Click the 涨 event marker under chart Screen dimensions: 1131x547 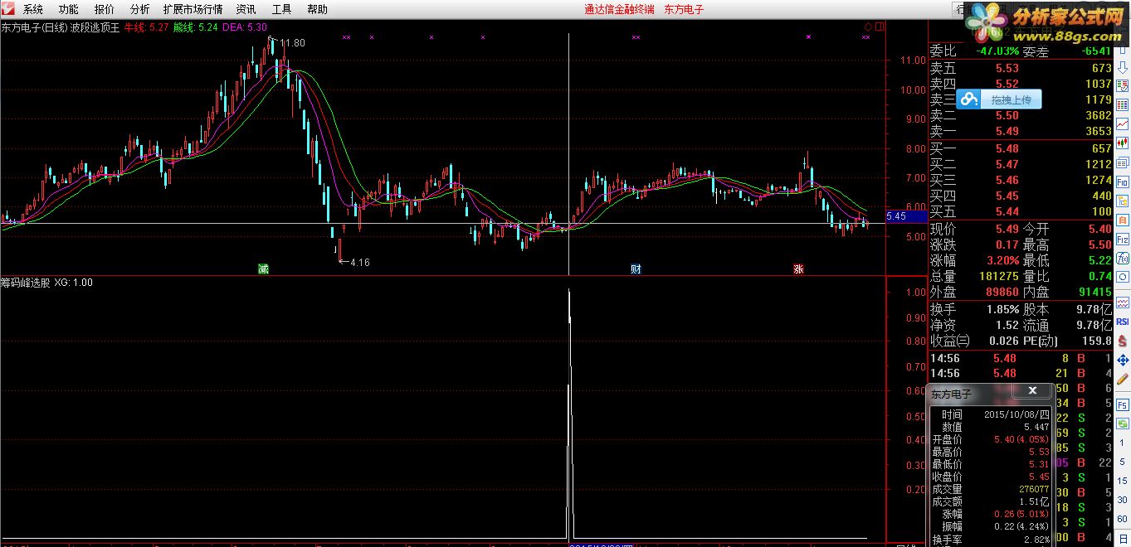[798, 269]
